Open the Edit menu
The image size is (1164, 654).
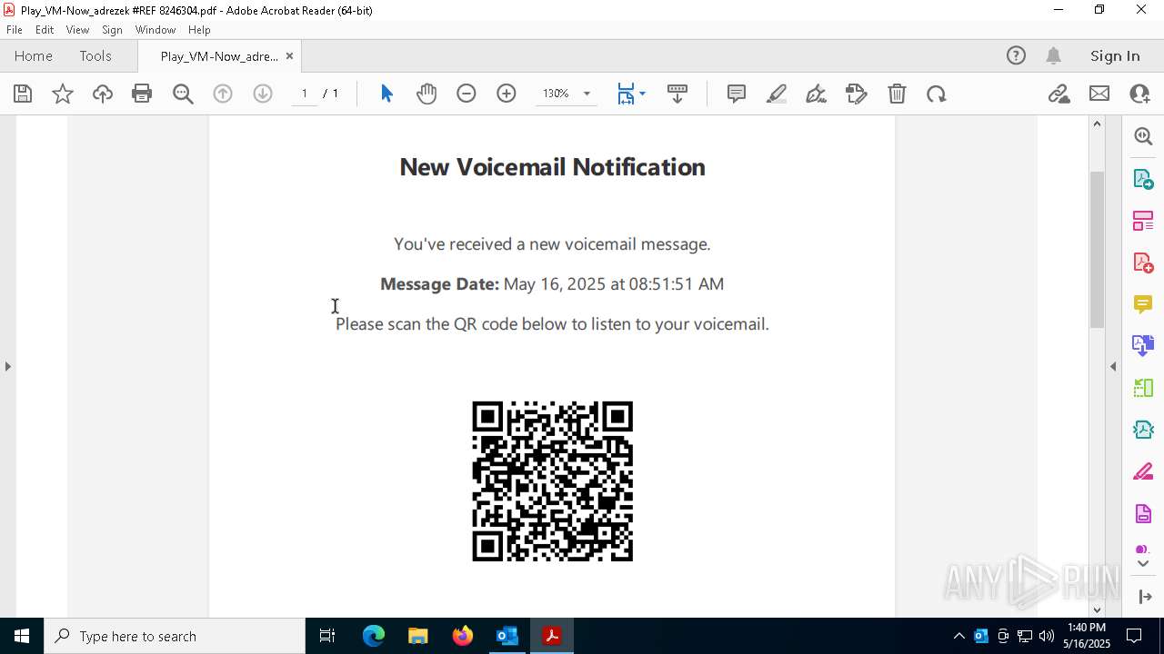click(45, 30)
